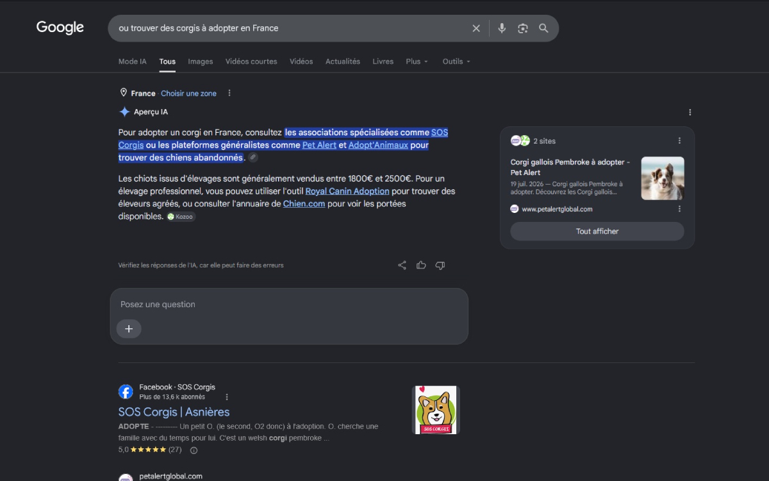Image resolution: width=769 pixels, height=481 pixels.
Task: Click the Posez une question input field
Action: pos(289,305)
